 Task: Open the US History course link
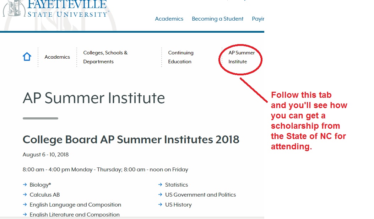[x=178, y=205]
